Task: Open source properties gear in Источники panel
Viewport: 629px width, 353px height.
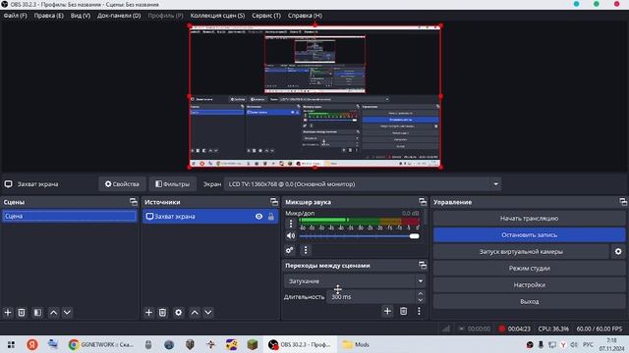Action: pos(179,312)
